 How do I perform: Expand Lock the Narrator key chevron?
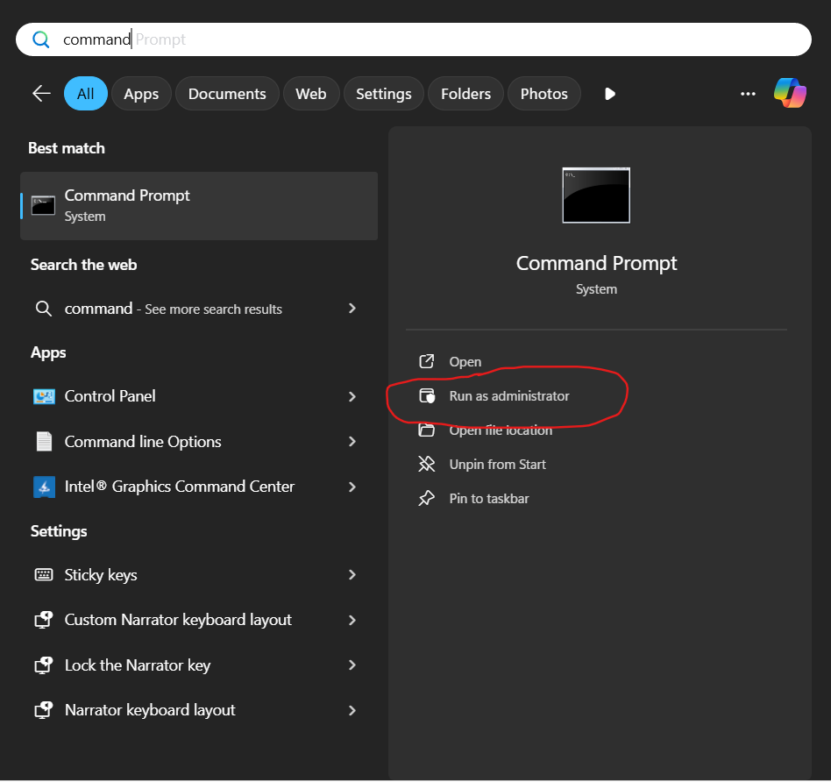pos(352,665)
